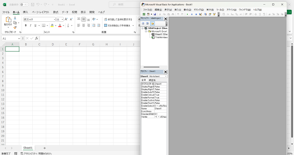Click the Format Painter brush icon
This screenshot has width=294, height=155.
click(15, 28)
